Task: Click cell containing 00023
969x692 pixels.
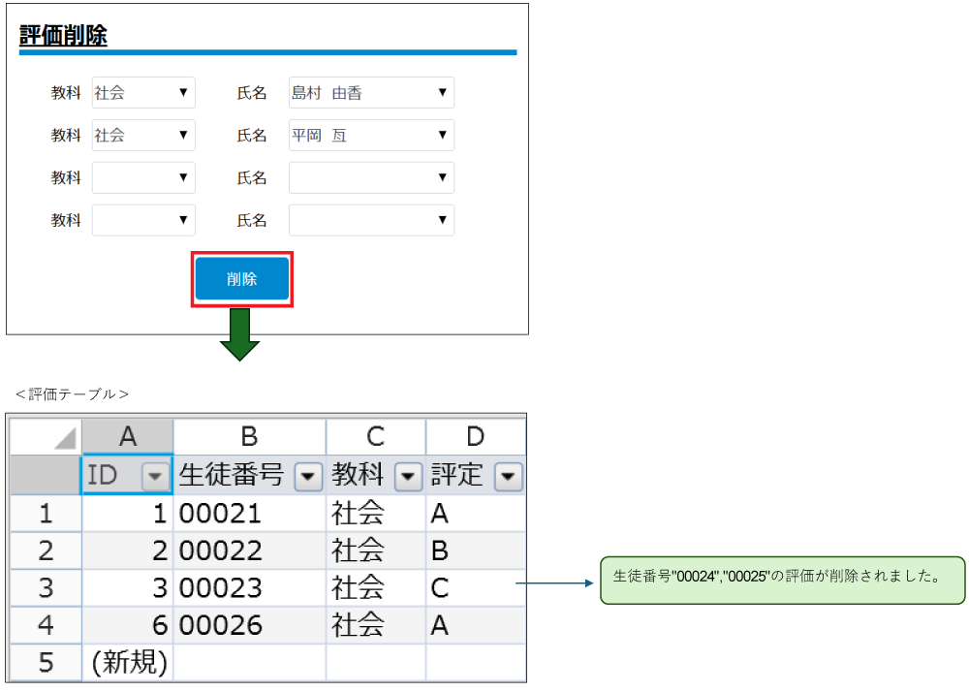Action: 249,587
